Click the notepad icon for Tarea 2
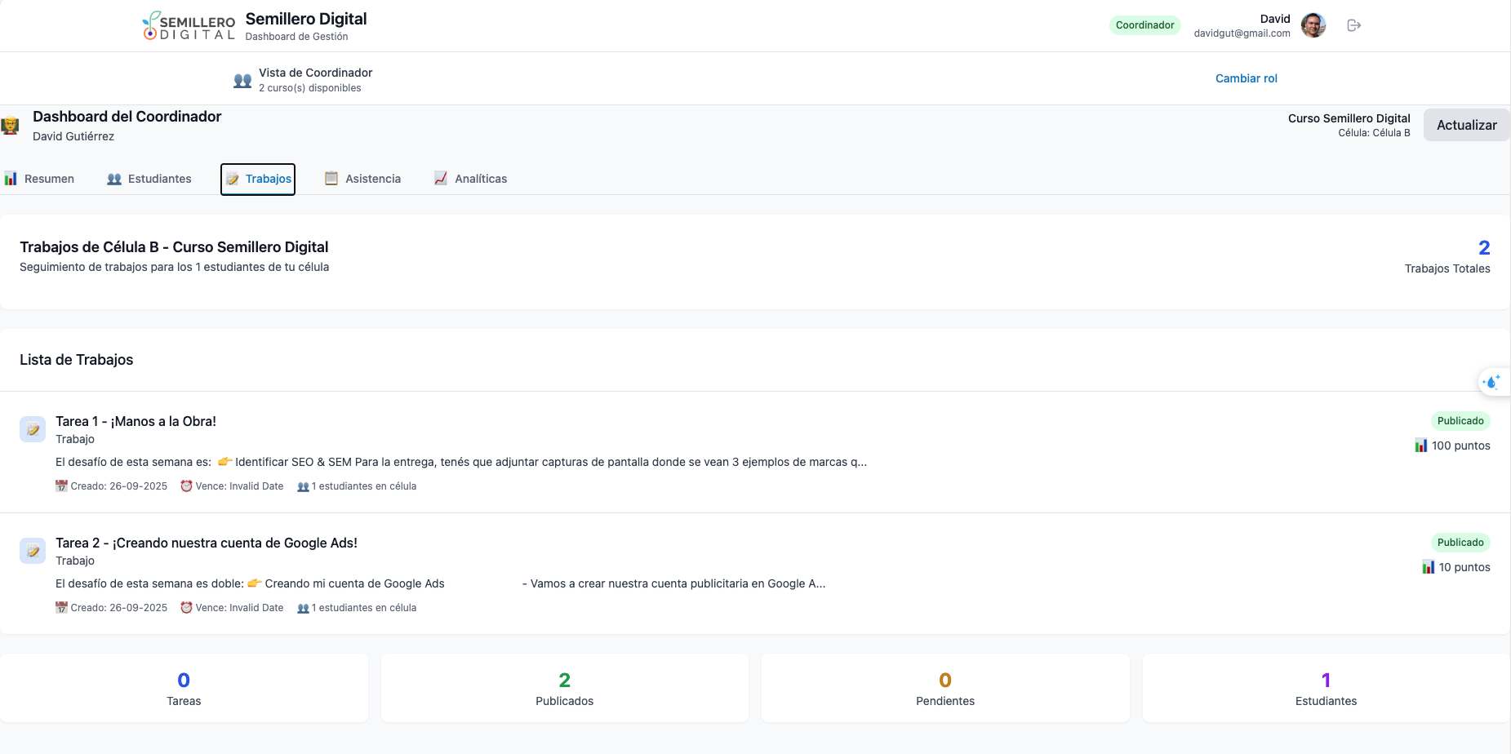The image size is (1511, 754). point(33,551)
